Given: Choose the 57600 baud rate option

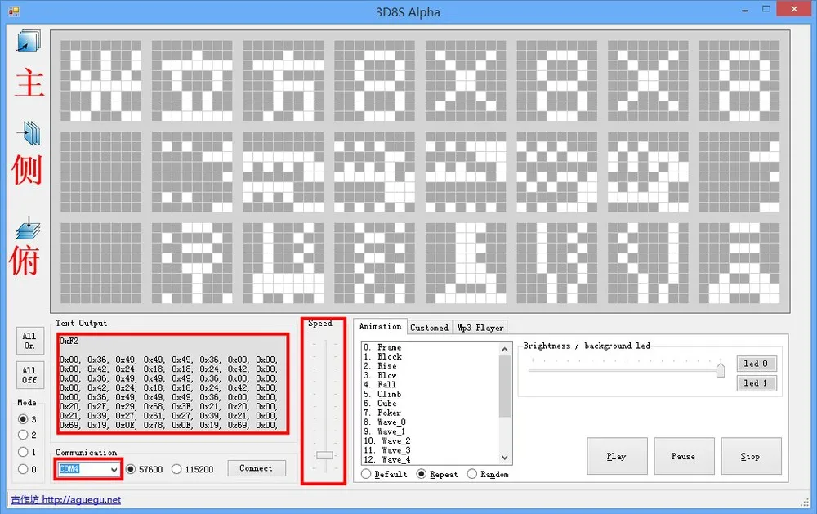Looking at the screenshot, I should pyautogui.click(x=131, y=469).
